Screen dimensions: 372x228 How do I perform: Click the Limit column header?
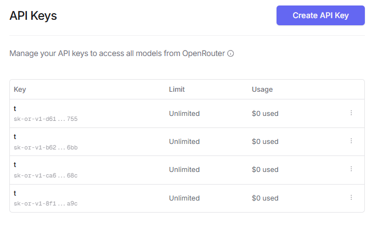(177, 89)
